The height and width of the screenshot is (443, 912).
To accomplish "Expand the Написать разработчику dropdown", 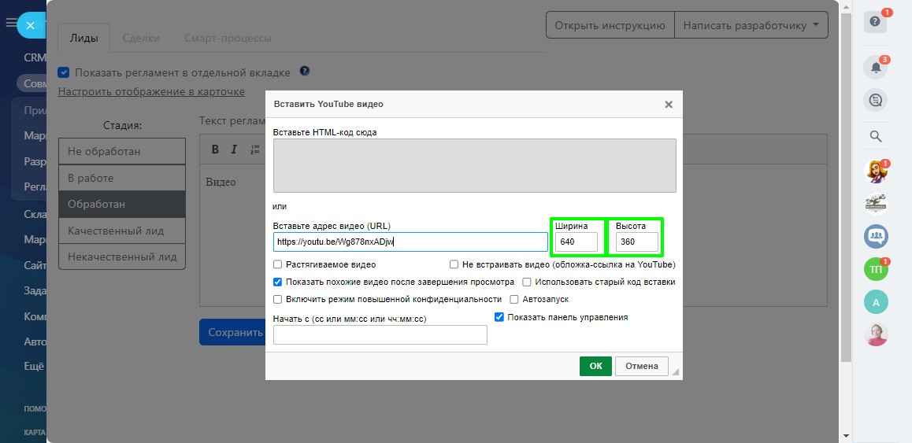I will point(751,25).
